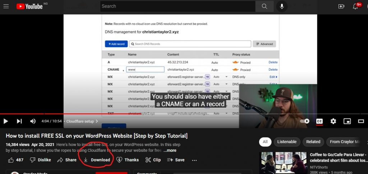The image size is (368, 174).
Task: Open the Create video icon
Action: tap(341, 6)
